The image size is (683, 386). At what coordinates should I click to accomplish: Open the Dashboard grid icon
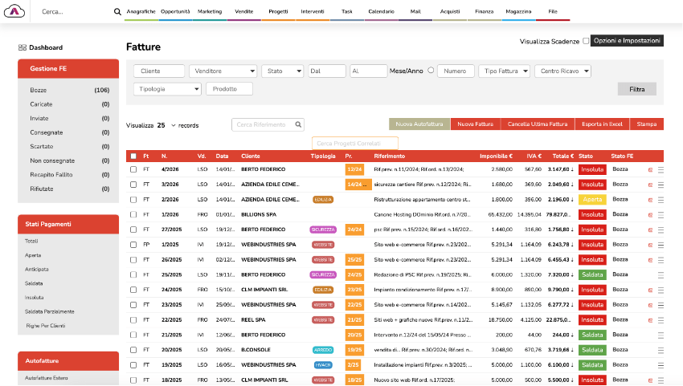click(22, 47)
